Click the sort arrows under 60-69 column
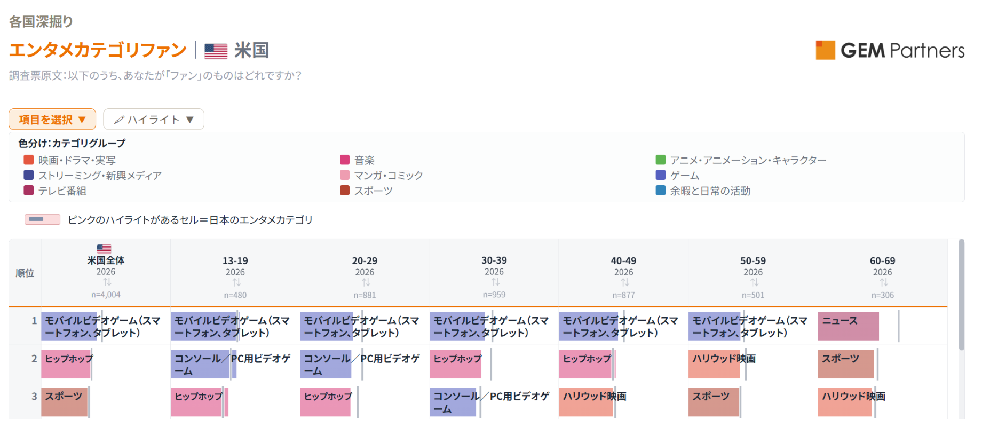This screenshot has width=982, height=427. [x=884, y=282]
